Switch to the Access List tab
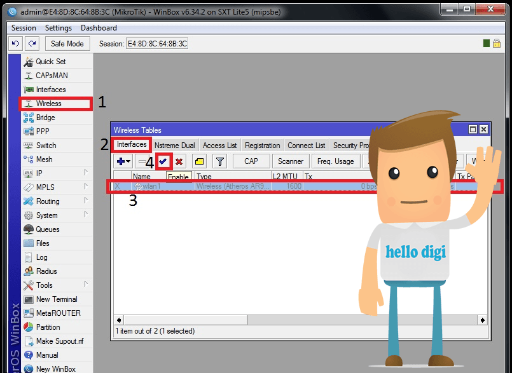Image resolution: width=512 pixels, height=373 pixels. pyautogui.click(x=220, y=146)
